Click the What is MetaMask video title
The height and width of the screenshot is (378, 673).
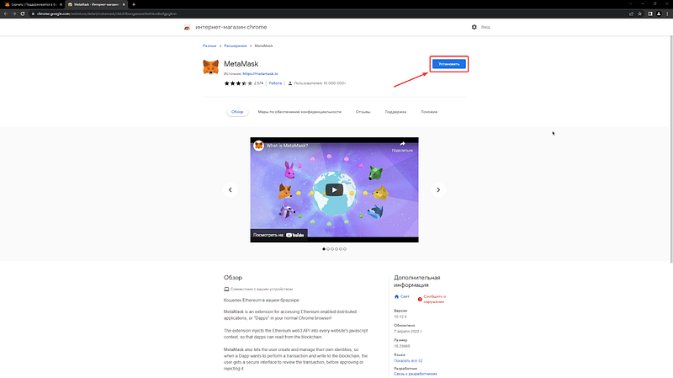[287, 146]
